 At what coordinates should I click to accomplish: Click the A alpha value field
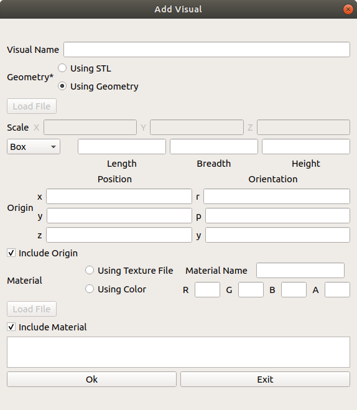point(337,290)
